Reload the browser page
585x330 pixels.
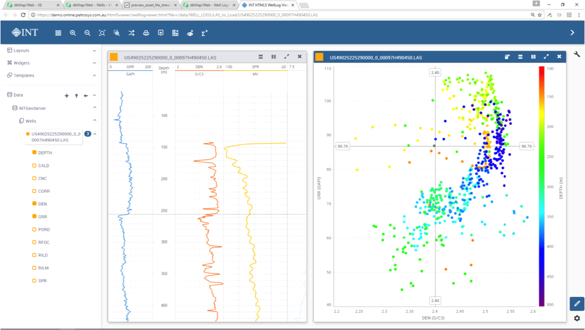point(23,15)
